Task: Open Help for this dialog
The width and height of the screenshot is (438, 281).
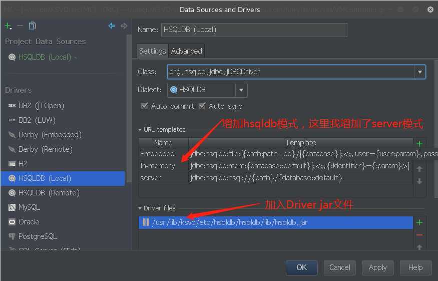Action: click(415, 267)
